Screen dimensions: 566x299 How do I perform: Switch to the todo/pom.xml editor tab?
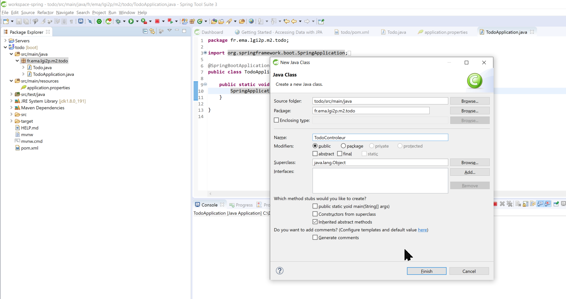pos(352,32)
